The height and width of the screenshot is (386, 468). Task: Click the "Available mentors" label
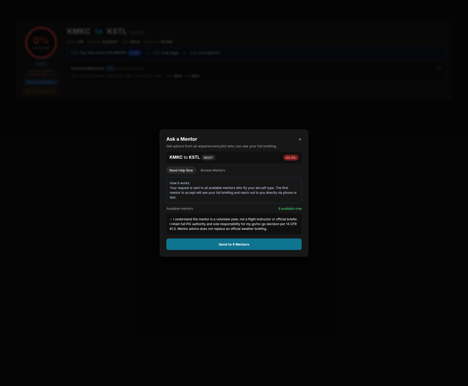coord(180,209)
